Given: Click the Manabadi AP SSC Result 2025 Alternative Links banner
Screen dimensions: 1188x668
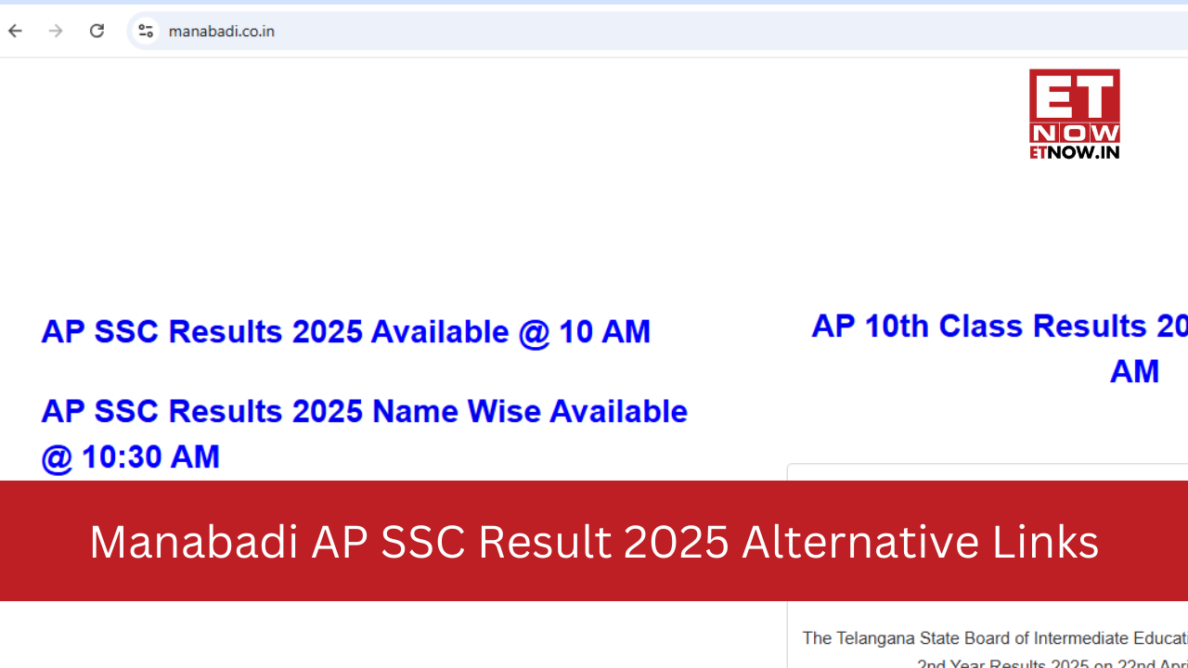Looking at the screenshot, I should [594, 541].
